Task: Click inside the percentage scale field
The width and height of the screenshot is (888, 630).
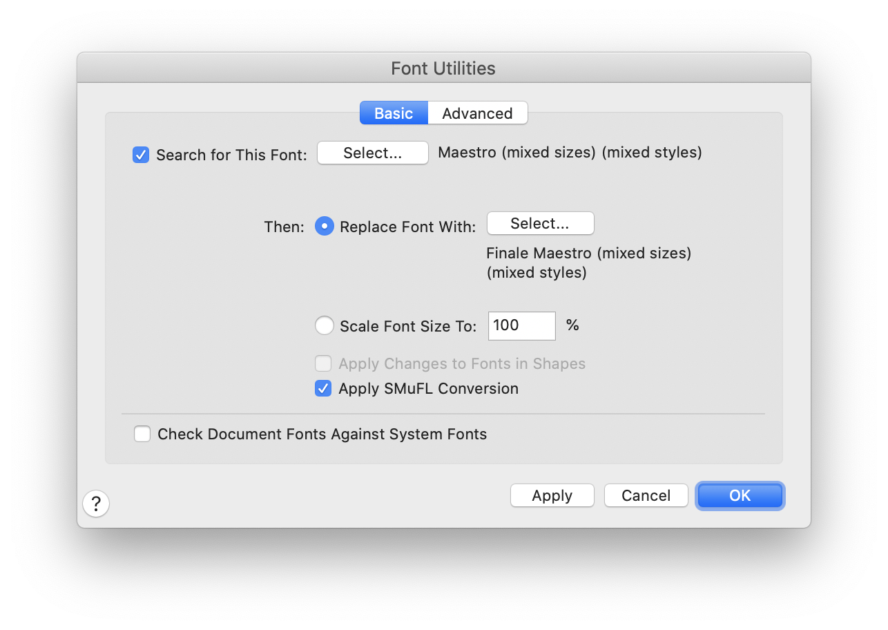Action: click(521, 325)
